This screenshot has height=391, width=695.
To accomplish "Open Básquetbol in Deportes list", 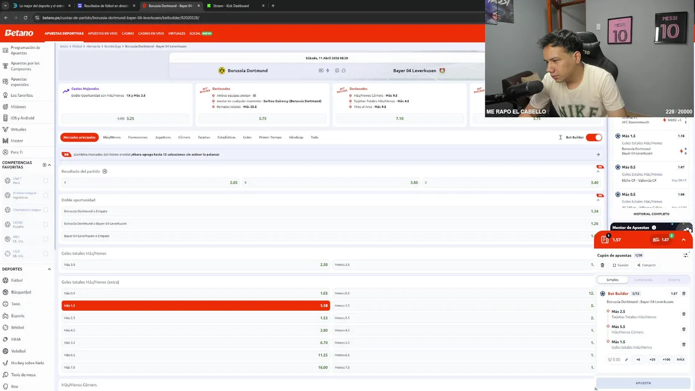I will [x=21, y=292].
